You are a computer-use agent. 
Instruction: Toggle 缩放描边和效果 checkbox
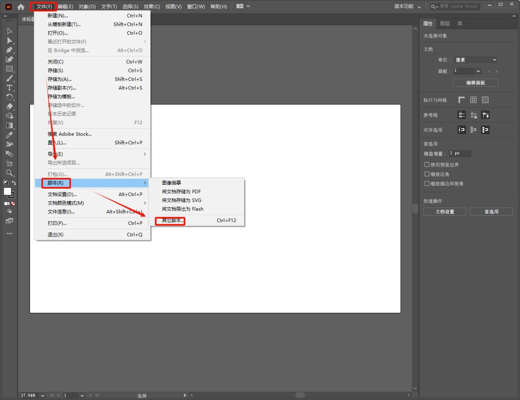click(427, 183)
